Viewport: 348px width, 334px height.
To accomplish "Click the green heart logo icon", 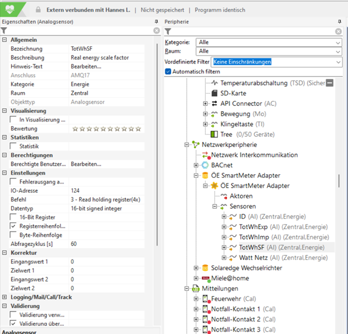I will [x=10, y=9].
